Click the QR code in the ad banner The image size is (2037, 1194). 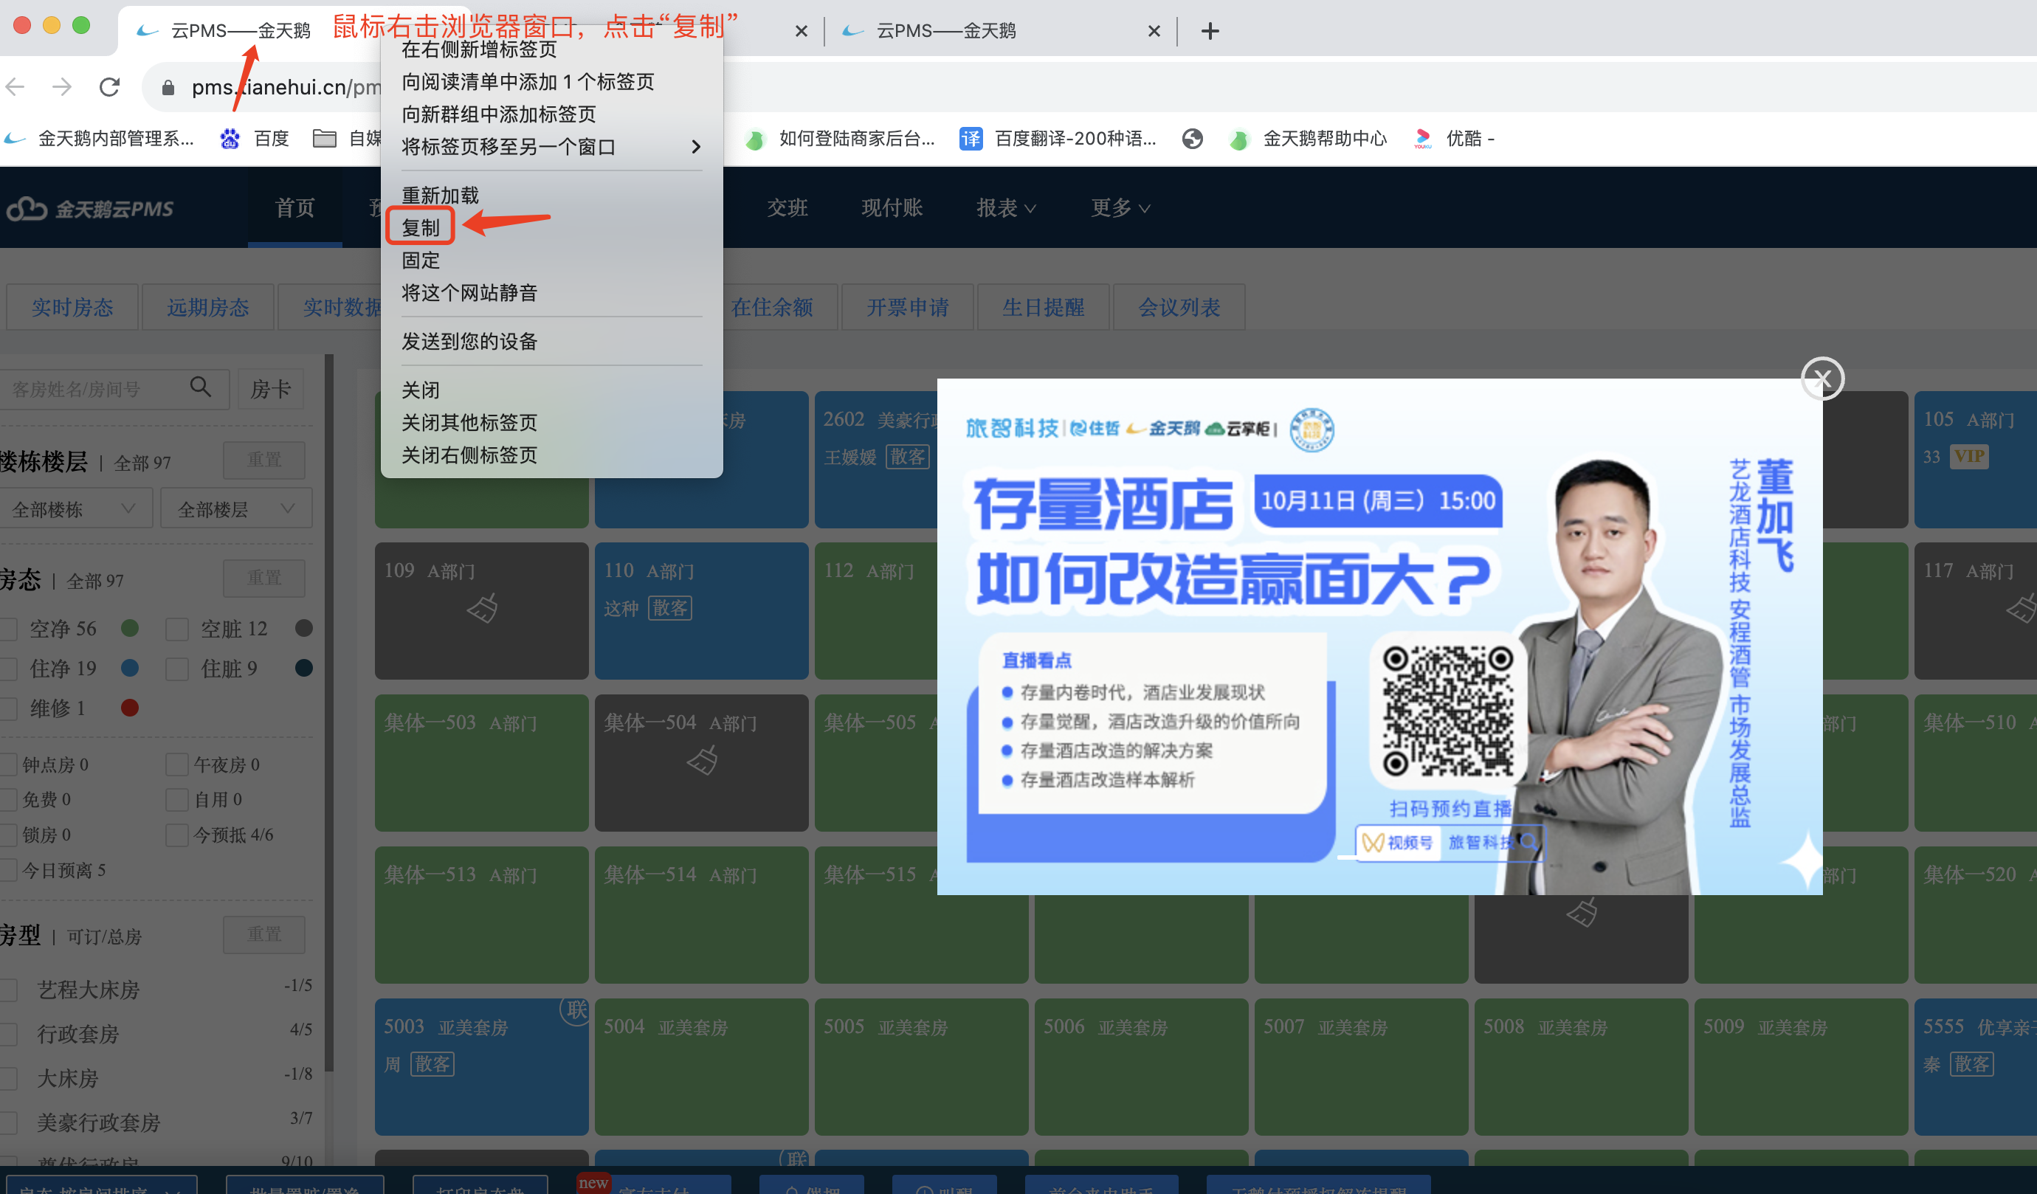[x=1447, y=711]
